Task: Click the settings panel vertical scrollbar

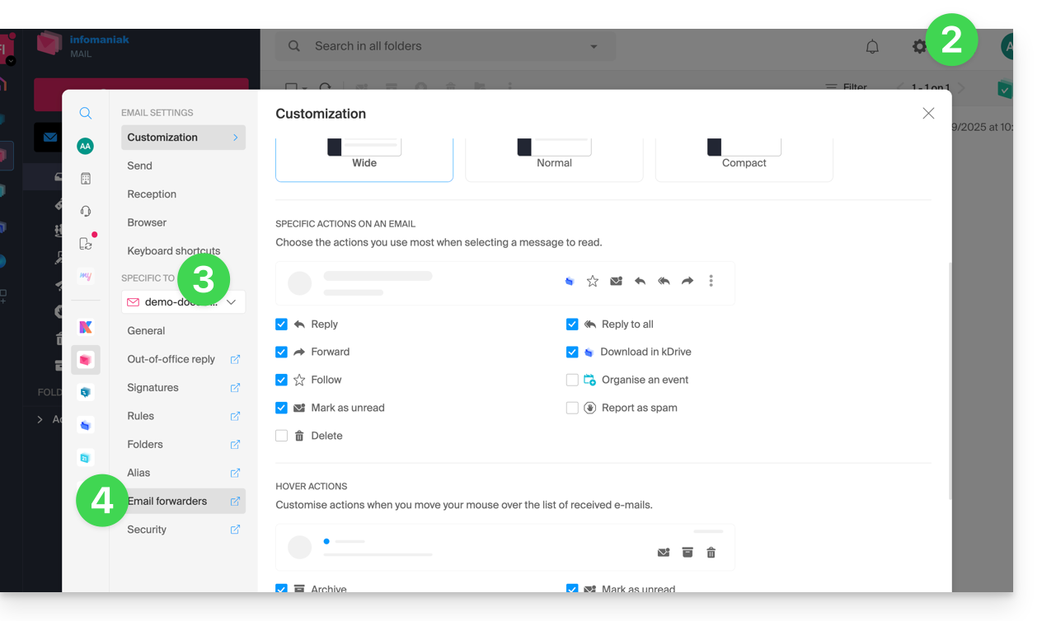Action: pyautogui.click(x=949, y=379)
